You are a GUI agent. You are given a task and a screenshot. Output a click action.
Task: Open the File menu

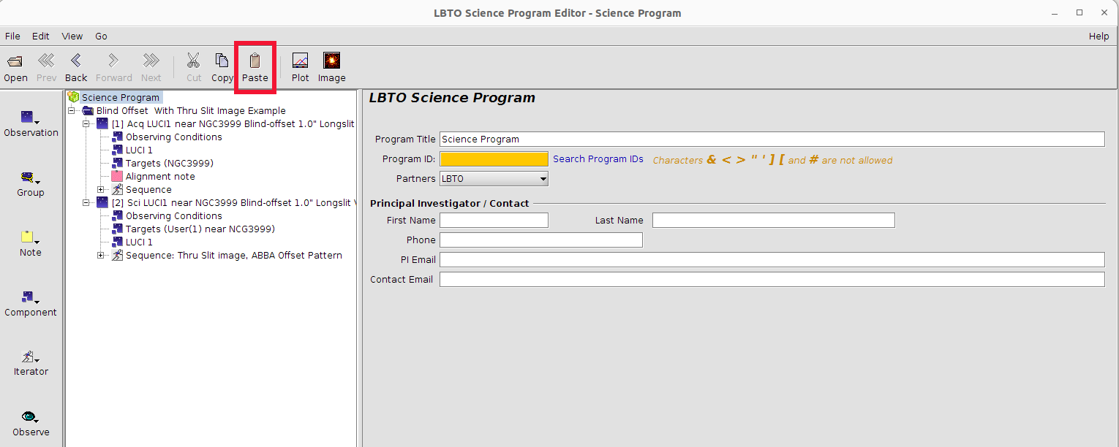tap(12, 37)
